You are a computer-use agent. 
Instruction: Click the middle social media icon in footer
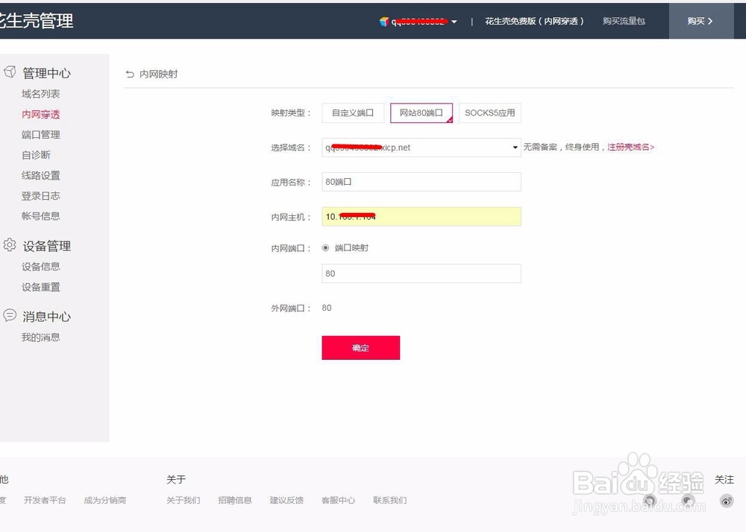689,501
